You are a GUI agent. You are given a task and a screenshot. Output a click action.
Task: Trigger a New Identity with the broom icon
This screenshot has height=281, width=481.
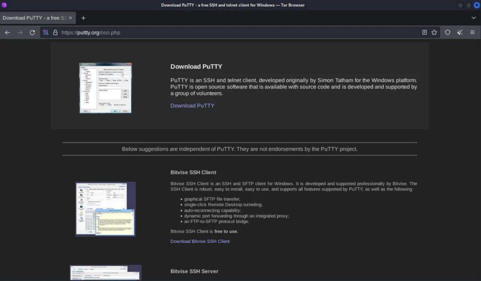click(460, 32)
